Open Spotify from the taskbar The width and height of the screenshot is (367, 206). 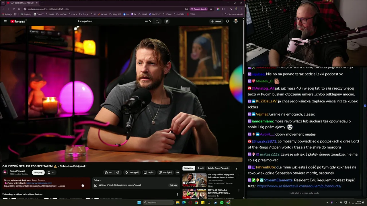(x=222, y=203)
